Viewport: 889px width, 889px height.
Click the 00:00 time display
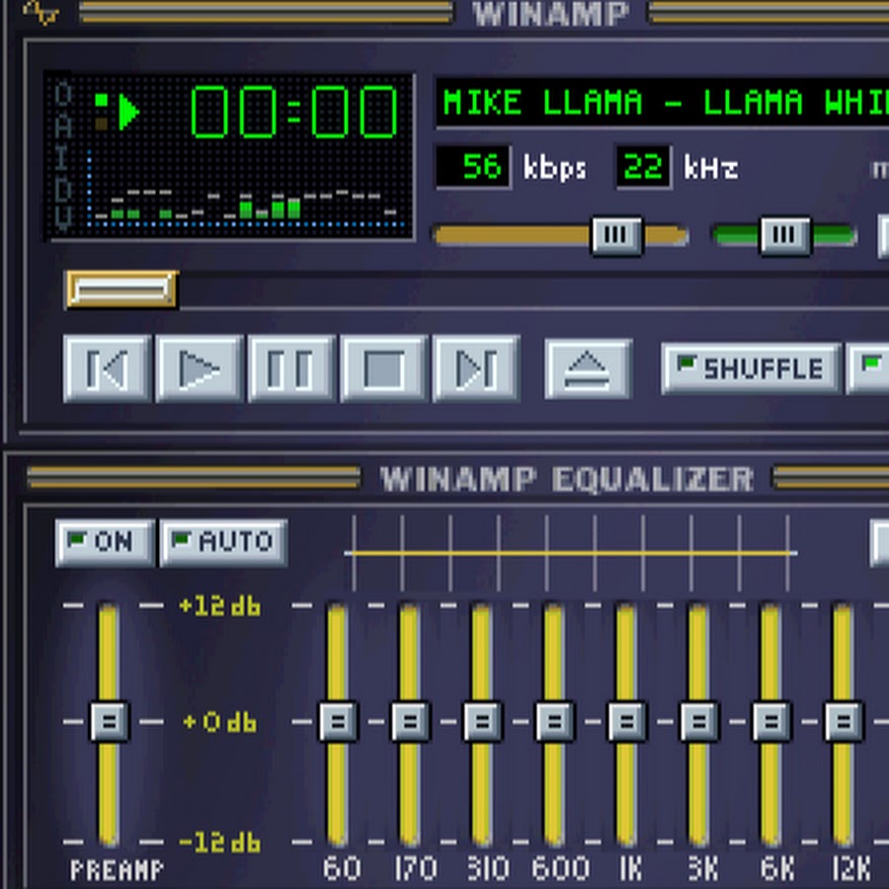(x=293, y=112)
